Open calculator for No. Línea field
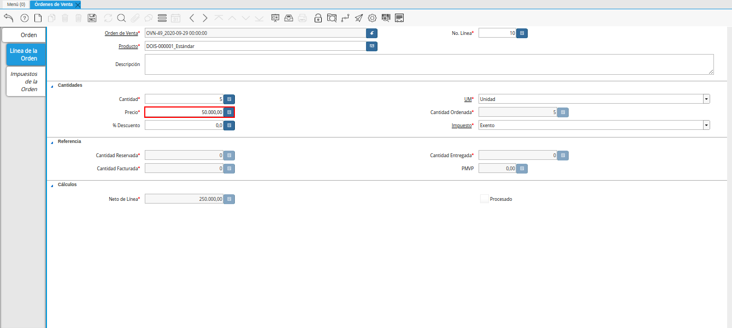The width and height of the screenshot is (732, 328). (522, 33)
